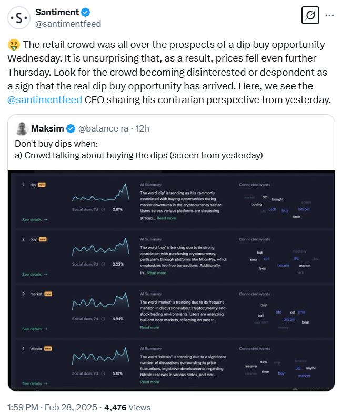Expand 'Read more' in the bitcoin AI Summary

149,382
